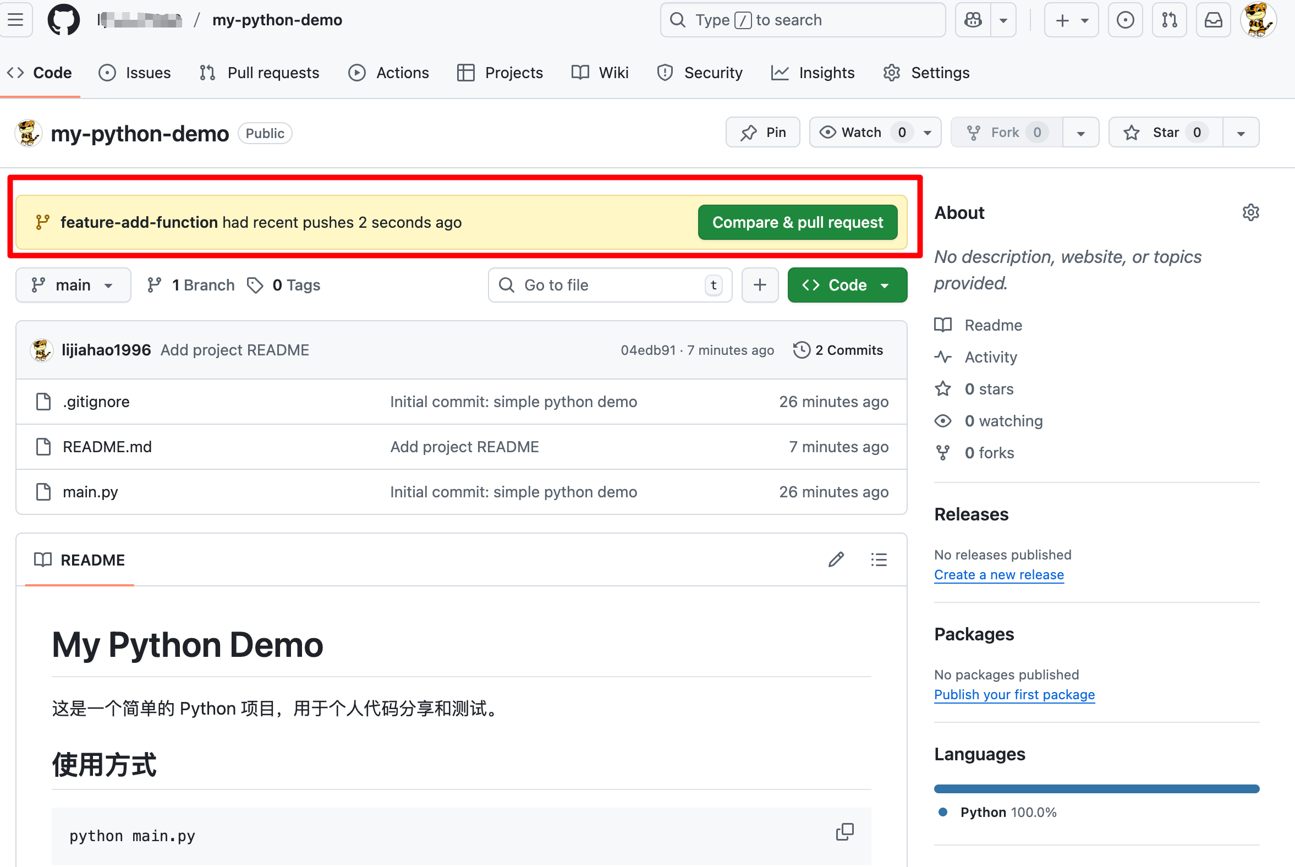Edit README with the pencil icon
Image resolution: width=1295 pixels, height=867 pixels.
point(836,559)
